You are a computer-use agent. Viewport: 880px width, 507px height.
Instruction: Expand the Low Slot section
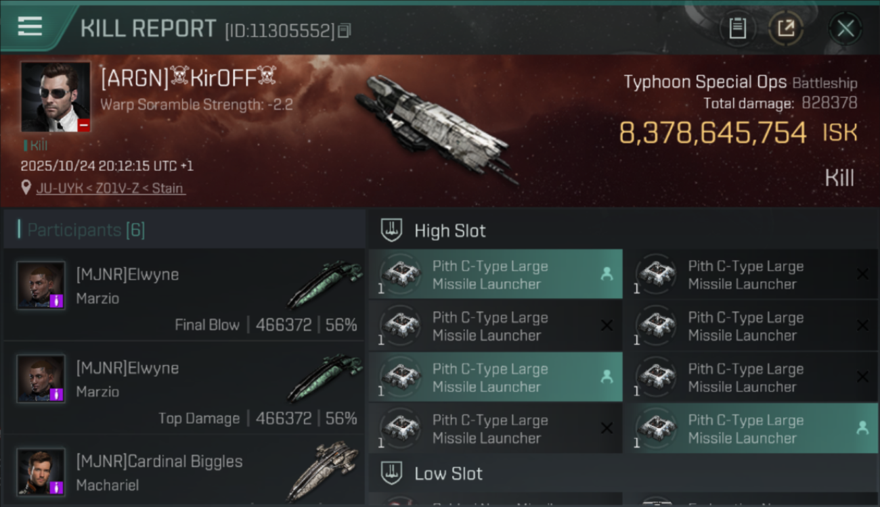tap(448, 473)
